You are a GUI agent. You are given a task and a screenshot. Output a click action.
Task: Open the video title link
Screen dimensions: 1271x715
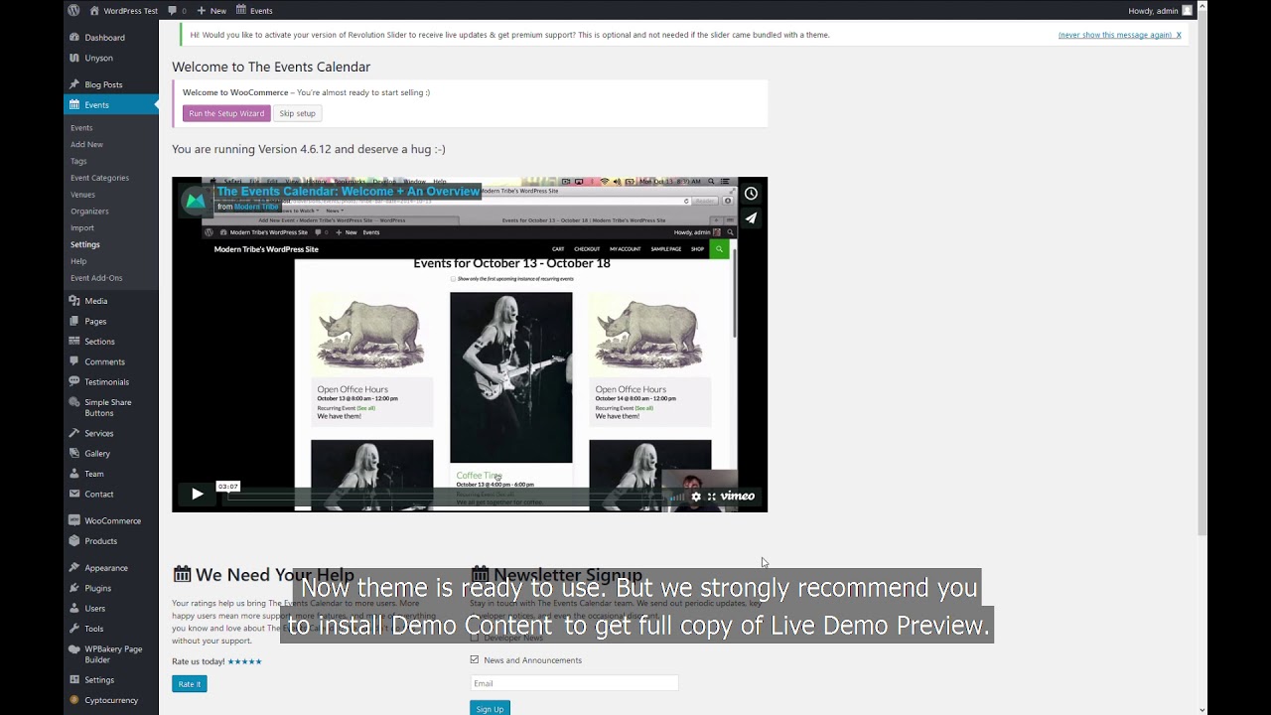[x=348, y=192]
